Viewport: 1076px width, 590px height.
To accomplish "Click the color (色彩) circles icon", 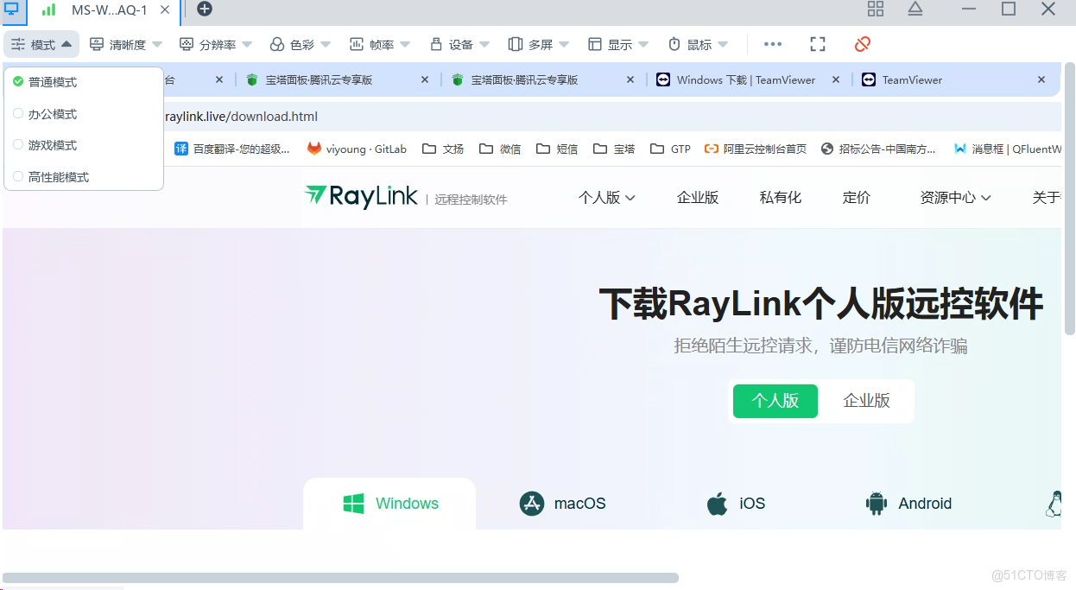I will [277, 44].
